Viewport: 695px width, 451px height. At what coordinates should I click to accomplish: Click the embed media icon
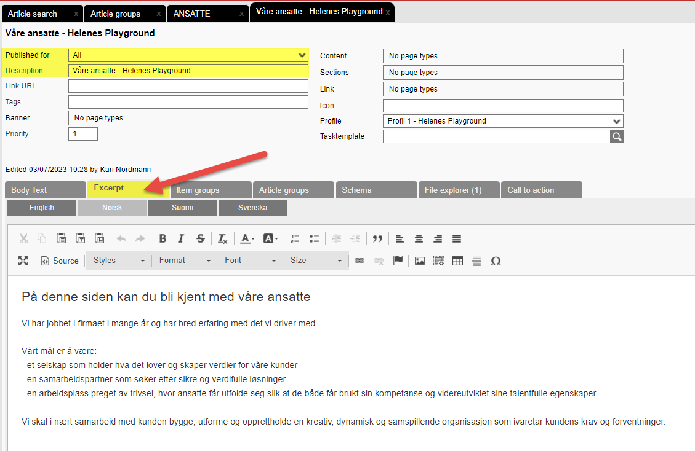pos(438,261)
